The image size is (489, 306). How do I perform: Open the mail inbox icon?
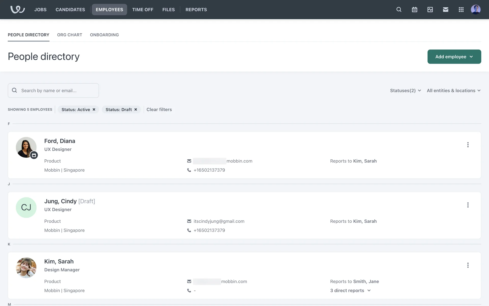click(445, 9)
